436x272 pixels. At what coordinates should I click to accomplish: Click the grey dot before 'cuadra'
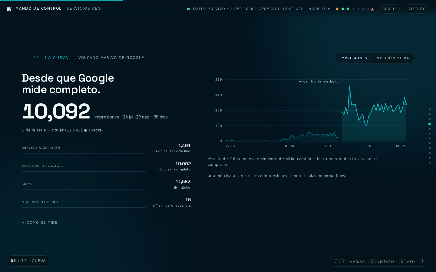85,130
